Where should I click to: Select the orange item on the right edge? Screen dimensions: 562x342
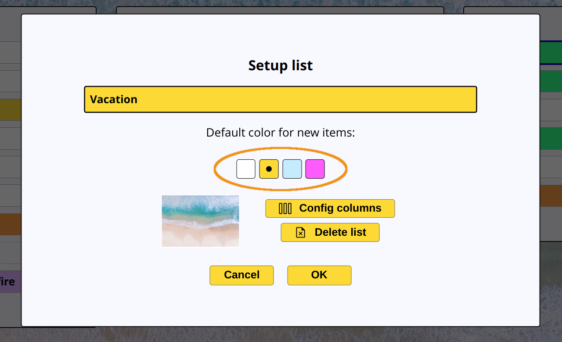[x=551, y=196]
